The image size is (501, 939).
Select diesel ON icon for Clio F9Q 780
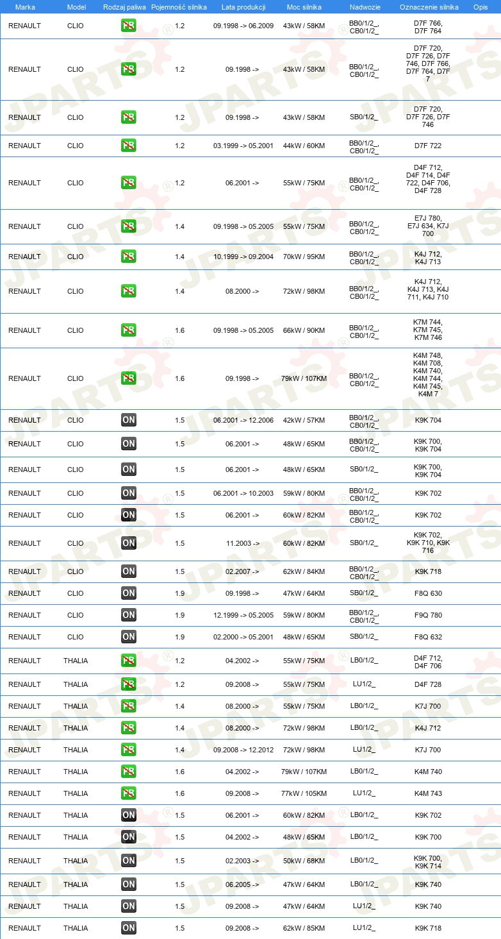[x=128, y=615]
